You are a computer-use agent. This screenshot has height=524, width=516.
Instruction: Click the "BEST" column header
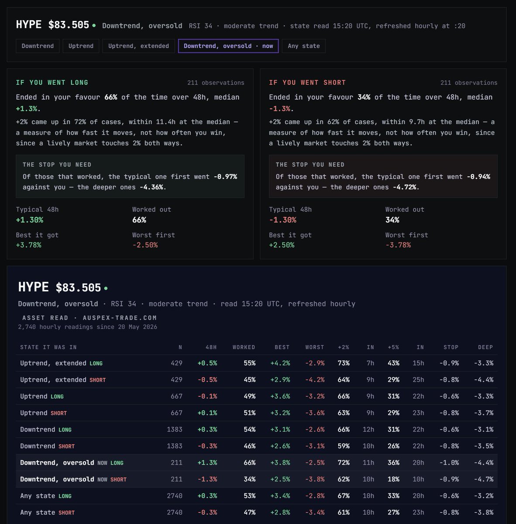[x=282, y=347]
